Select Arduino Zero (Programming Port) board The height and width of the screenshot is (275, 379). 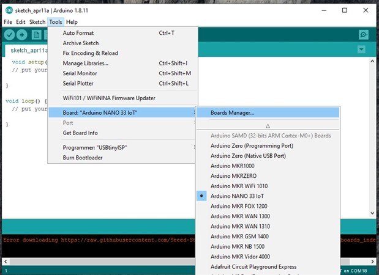[x=268, y=145]
